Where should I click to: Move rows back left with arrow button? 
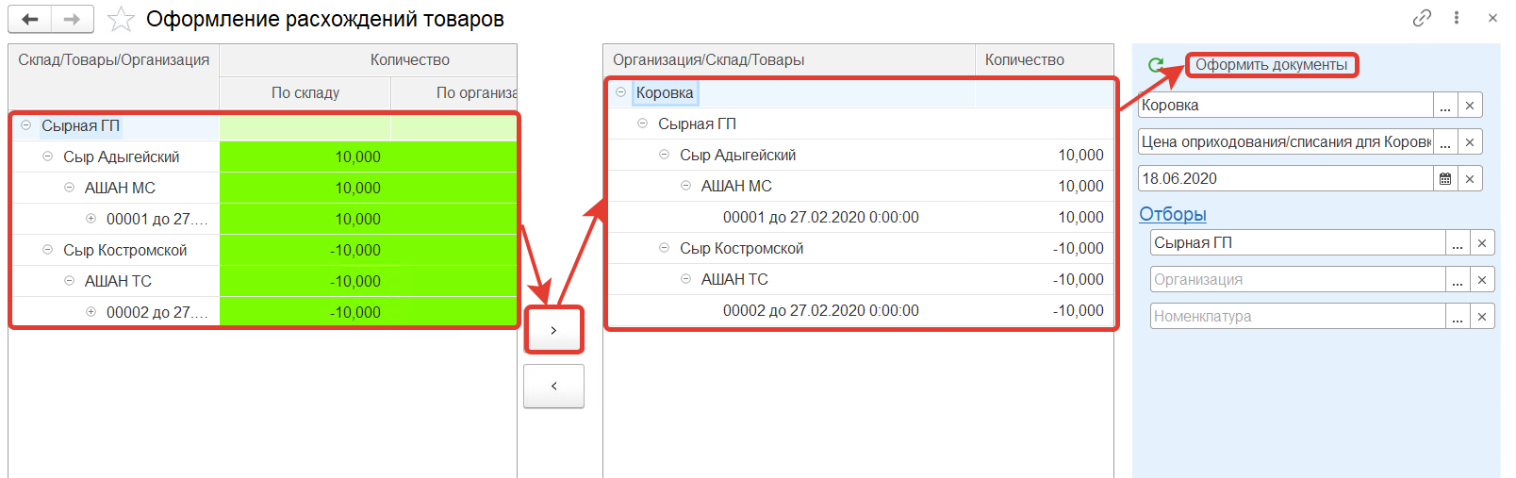click(x=553, y=386)
